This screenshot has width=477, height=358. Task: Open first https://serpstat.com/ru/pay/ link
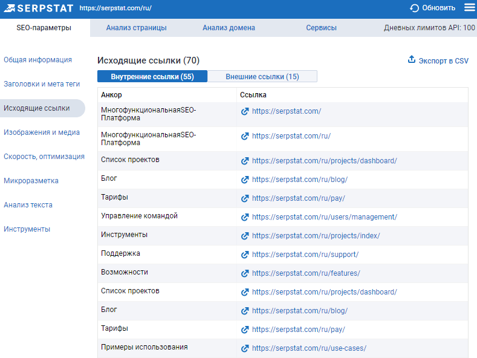pyautogui.click(x=299, y=198)
